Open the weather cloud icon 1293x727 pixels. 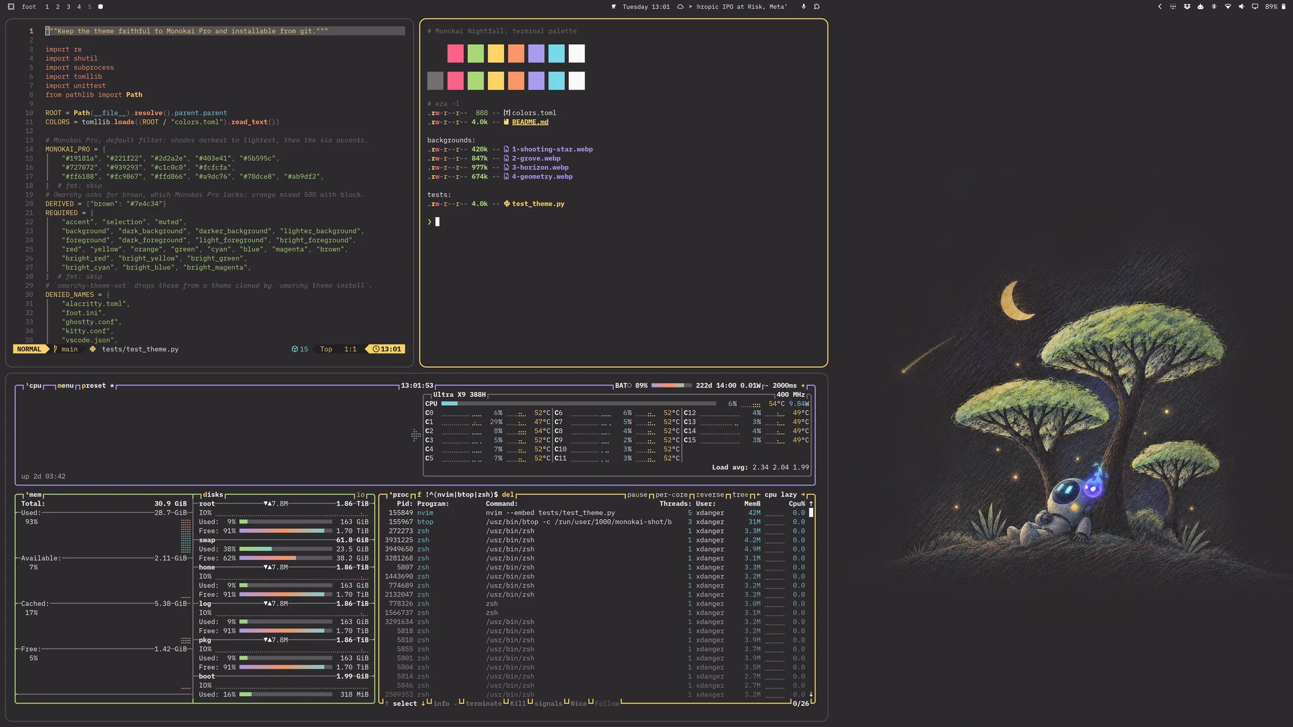click(x=680, y=7)
